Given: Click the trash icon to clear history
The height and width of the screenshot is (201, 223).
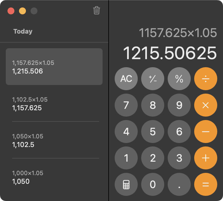Looking at the screenshot, I should coord(97,11).
